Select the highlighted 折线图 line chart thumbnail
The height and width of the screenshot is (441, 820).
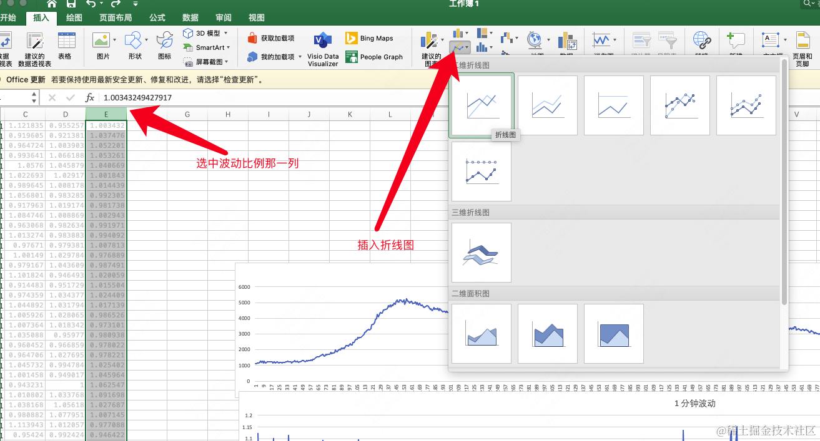(x=482, y=105)
